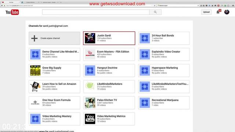
Task: Open Hyperspace Marketing channel name
Action: tap(165, 68)
